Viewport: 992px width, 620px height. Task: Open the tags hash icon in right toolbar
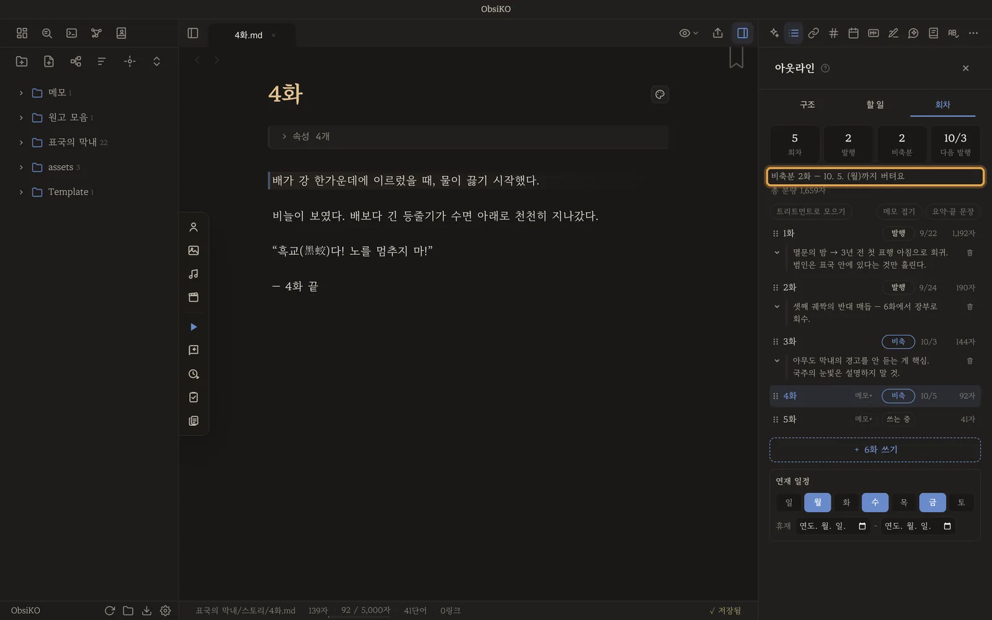(833, 33)
